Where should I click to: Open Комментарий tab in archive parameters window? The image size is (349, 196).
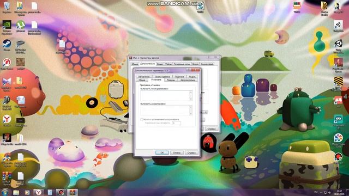(x=207, y=64)
